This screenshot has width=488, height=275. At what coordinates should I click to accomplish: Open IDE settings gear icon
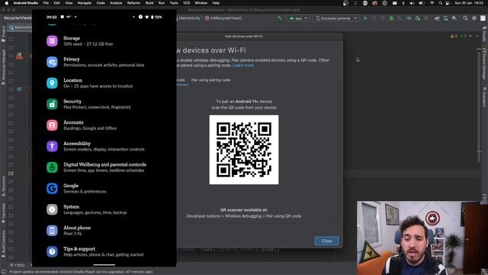click(474, 18)
